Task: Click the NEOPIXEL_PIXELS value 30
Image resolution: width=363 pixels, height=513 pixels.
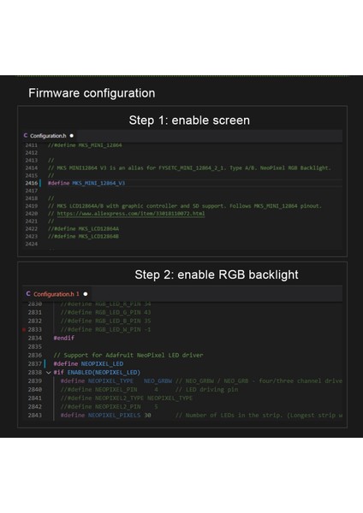Action: coord(148,416)
